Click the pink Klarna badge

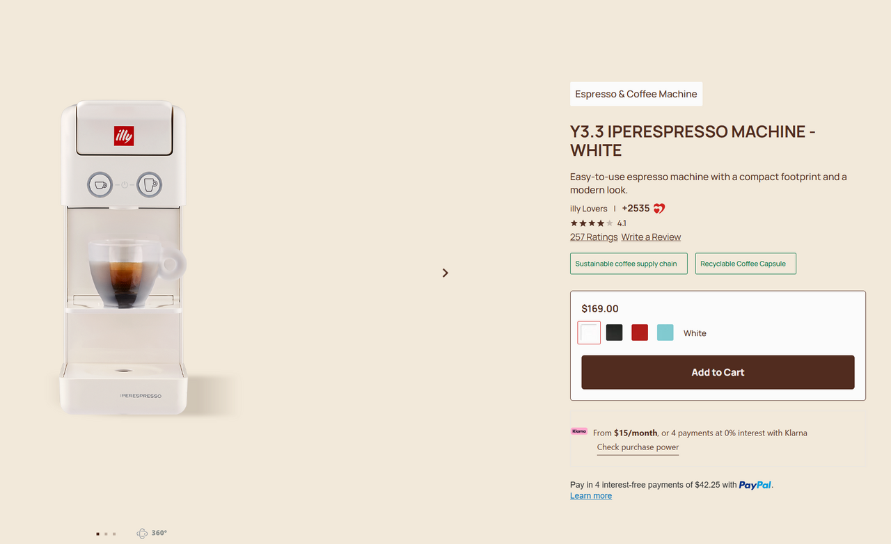[x=579, y=431]
